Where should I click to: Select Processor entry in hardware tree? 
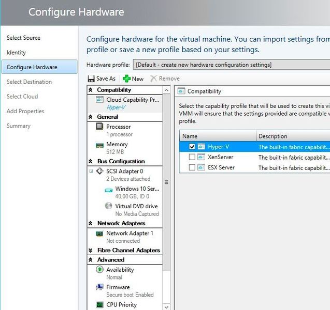(125, 130)
